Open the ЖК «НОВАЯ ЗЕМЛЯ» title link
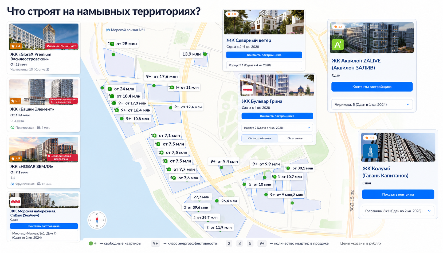 (x=32, y=167)
